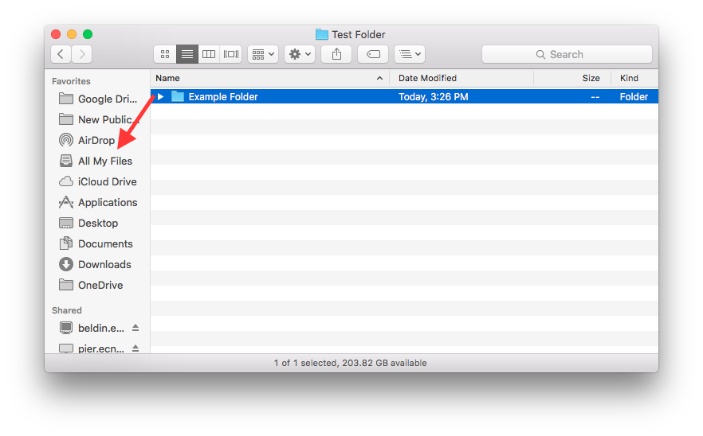
Task: Sort by the Name column header
Action: coord(263,78)
